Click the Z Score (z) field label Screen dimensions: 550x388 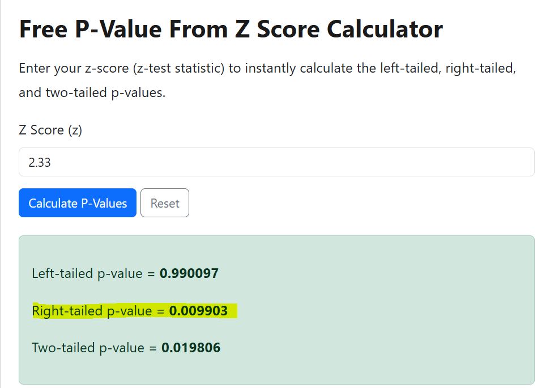[49, 130]
